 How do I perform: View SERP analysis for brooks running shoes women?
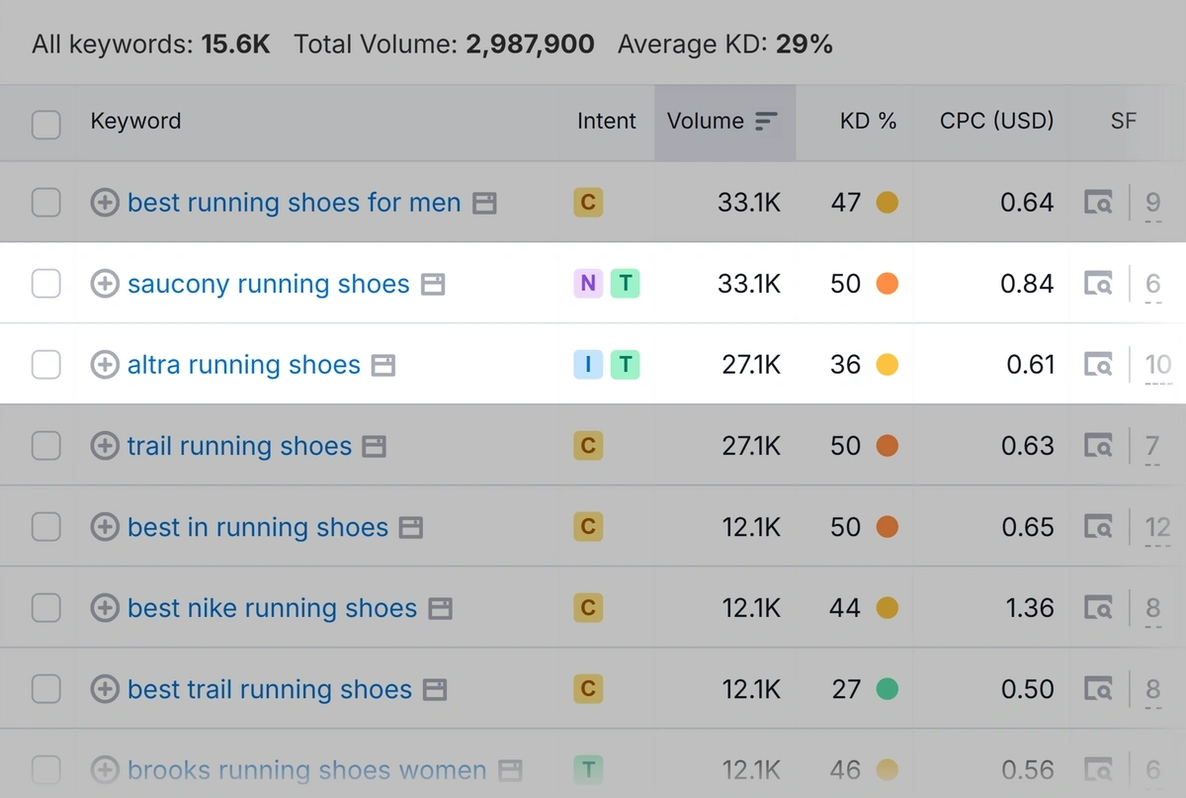[x=1098, y=770]
